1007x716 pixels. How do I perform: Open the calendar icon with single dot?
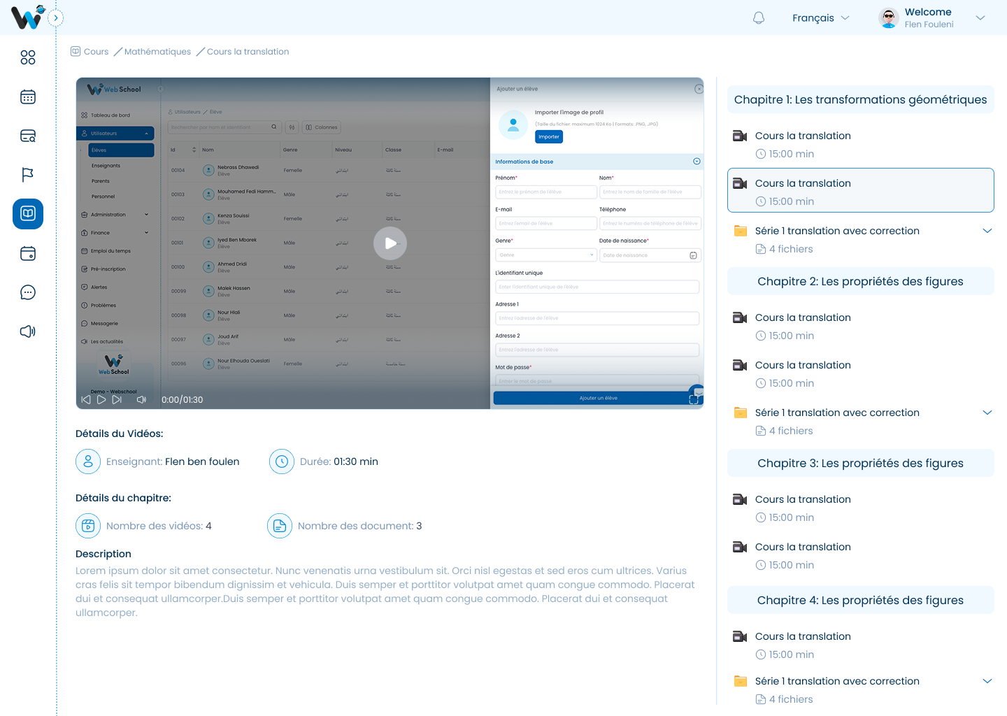[x=28, y=253]
